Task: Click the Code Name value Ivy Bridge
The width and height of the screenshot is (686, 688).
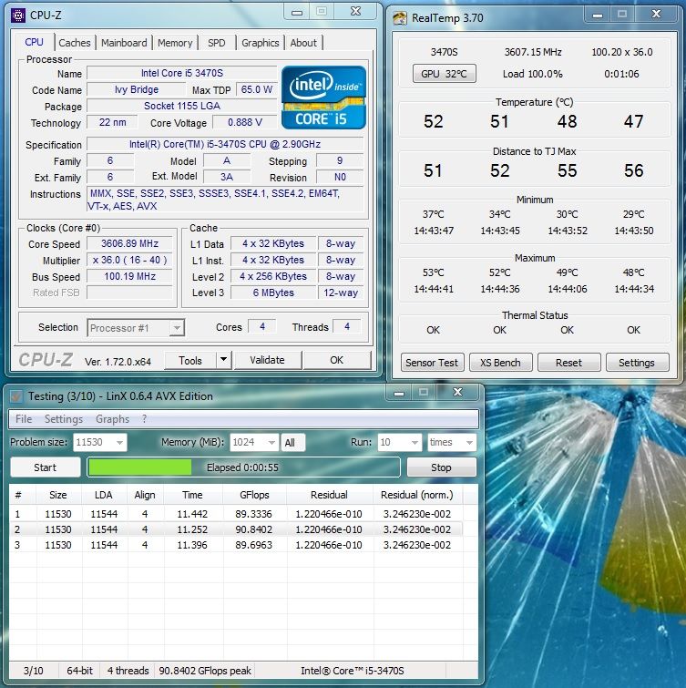Action: [x=137, y=89]
